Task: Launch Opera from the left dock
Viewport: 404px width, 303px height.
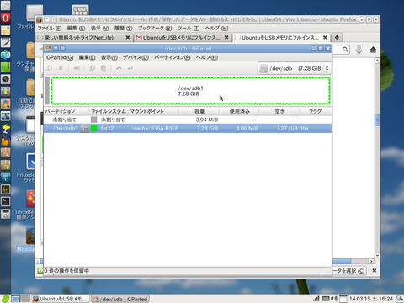Action: pos(5,18)
